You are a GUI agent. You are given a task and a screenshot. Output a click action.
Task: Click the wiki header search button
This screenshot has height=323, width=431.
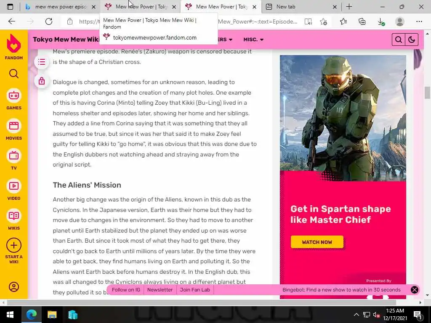(x=398, y=40)
